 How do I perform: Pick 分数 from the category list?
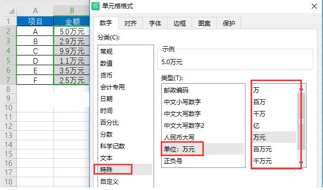[126, 135]
